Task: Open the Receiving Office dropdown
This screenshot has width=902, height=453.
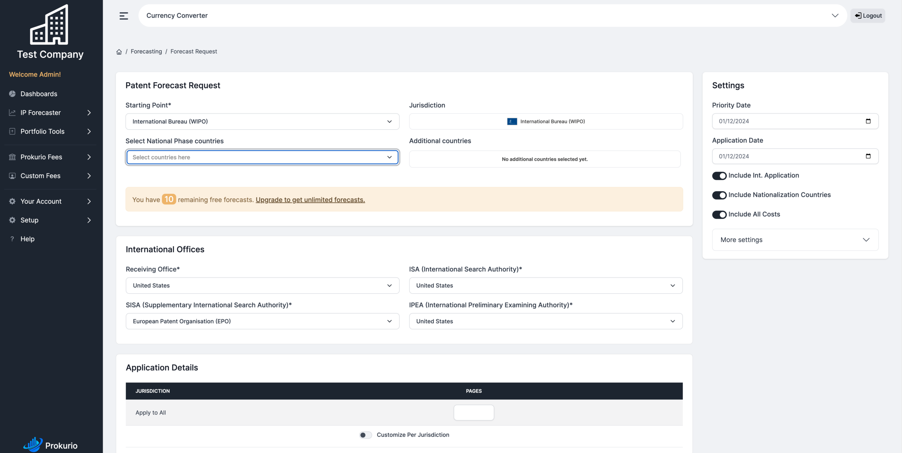Action: click(x=262, y=286)
